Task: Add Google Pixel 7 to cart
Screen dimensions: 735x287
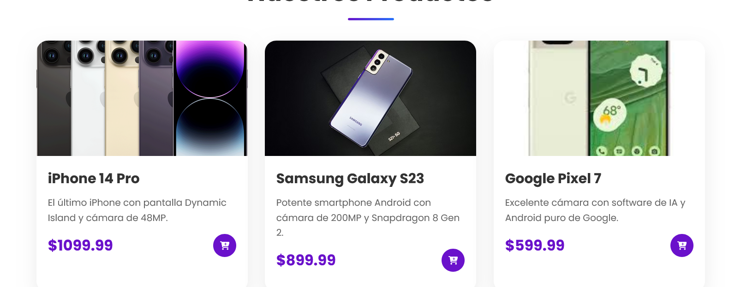Action: click(681, 245)
